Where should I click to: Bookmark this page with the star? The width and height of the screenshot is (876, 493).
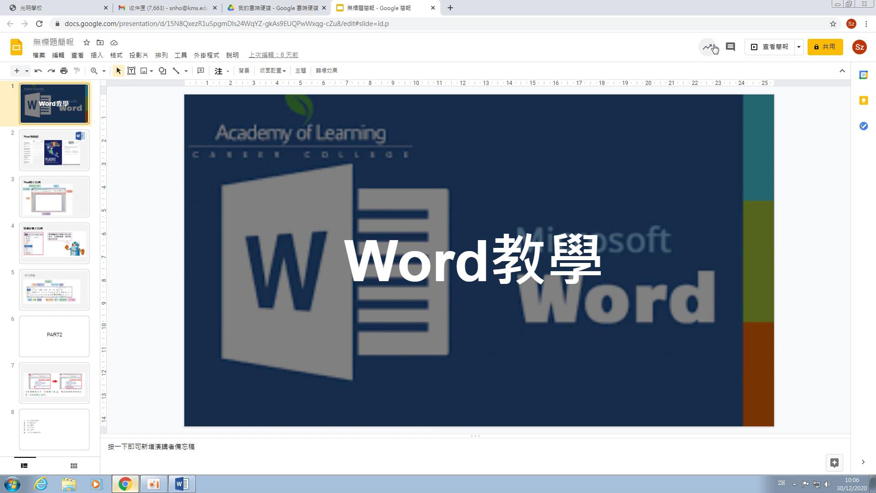point(833,24)
